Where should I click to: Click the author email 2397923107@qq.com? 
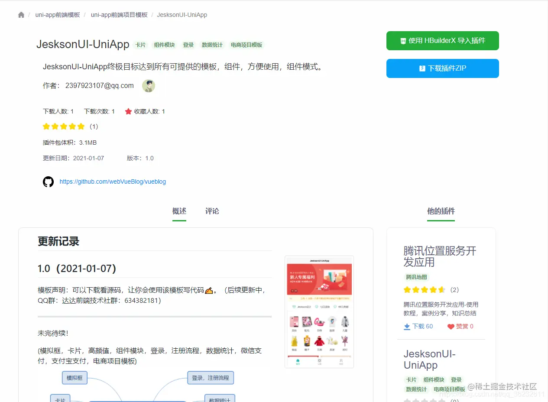[100, 86]
